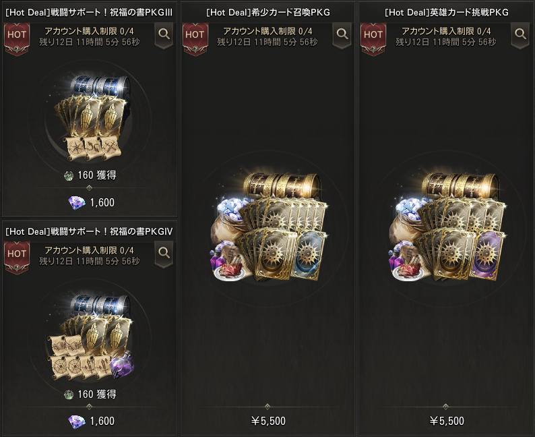Image resolution: width=535 pixels, height=437 pixels.
Task: Click HOT badge on 希少カード召喚PKG
Action: point(195,39)
